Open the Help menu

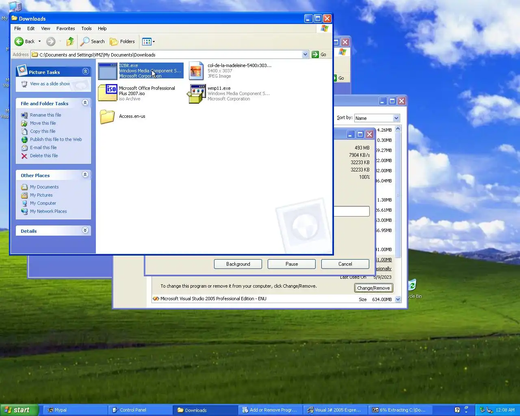tap(102, 28)
